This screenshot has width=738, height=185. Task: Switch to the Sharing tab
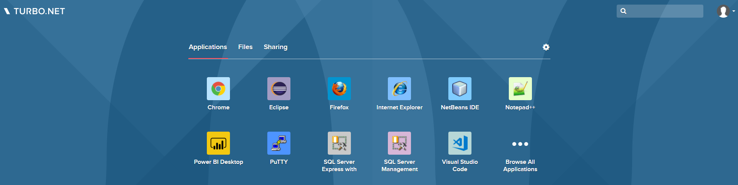coord(275,47)
